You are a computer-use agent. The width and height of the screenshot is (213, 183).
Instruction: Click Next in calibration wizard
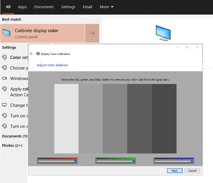pos(175,171)
